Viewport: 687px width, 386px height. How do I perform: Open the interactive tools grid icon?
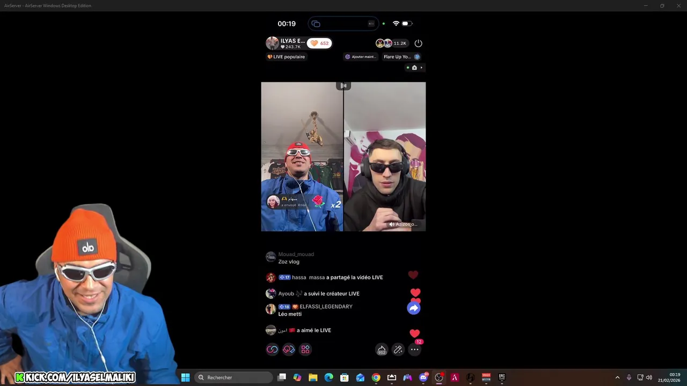pyautogui.click(x=305, y=350)
